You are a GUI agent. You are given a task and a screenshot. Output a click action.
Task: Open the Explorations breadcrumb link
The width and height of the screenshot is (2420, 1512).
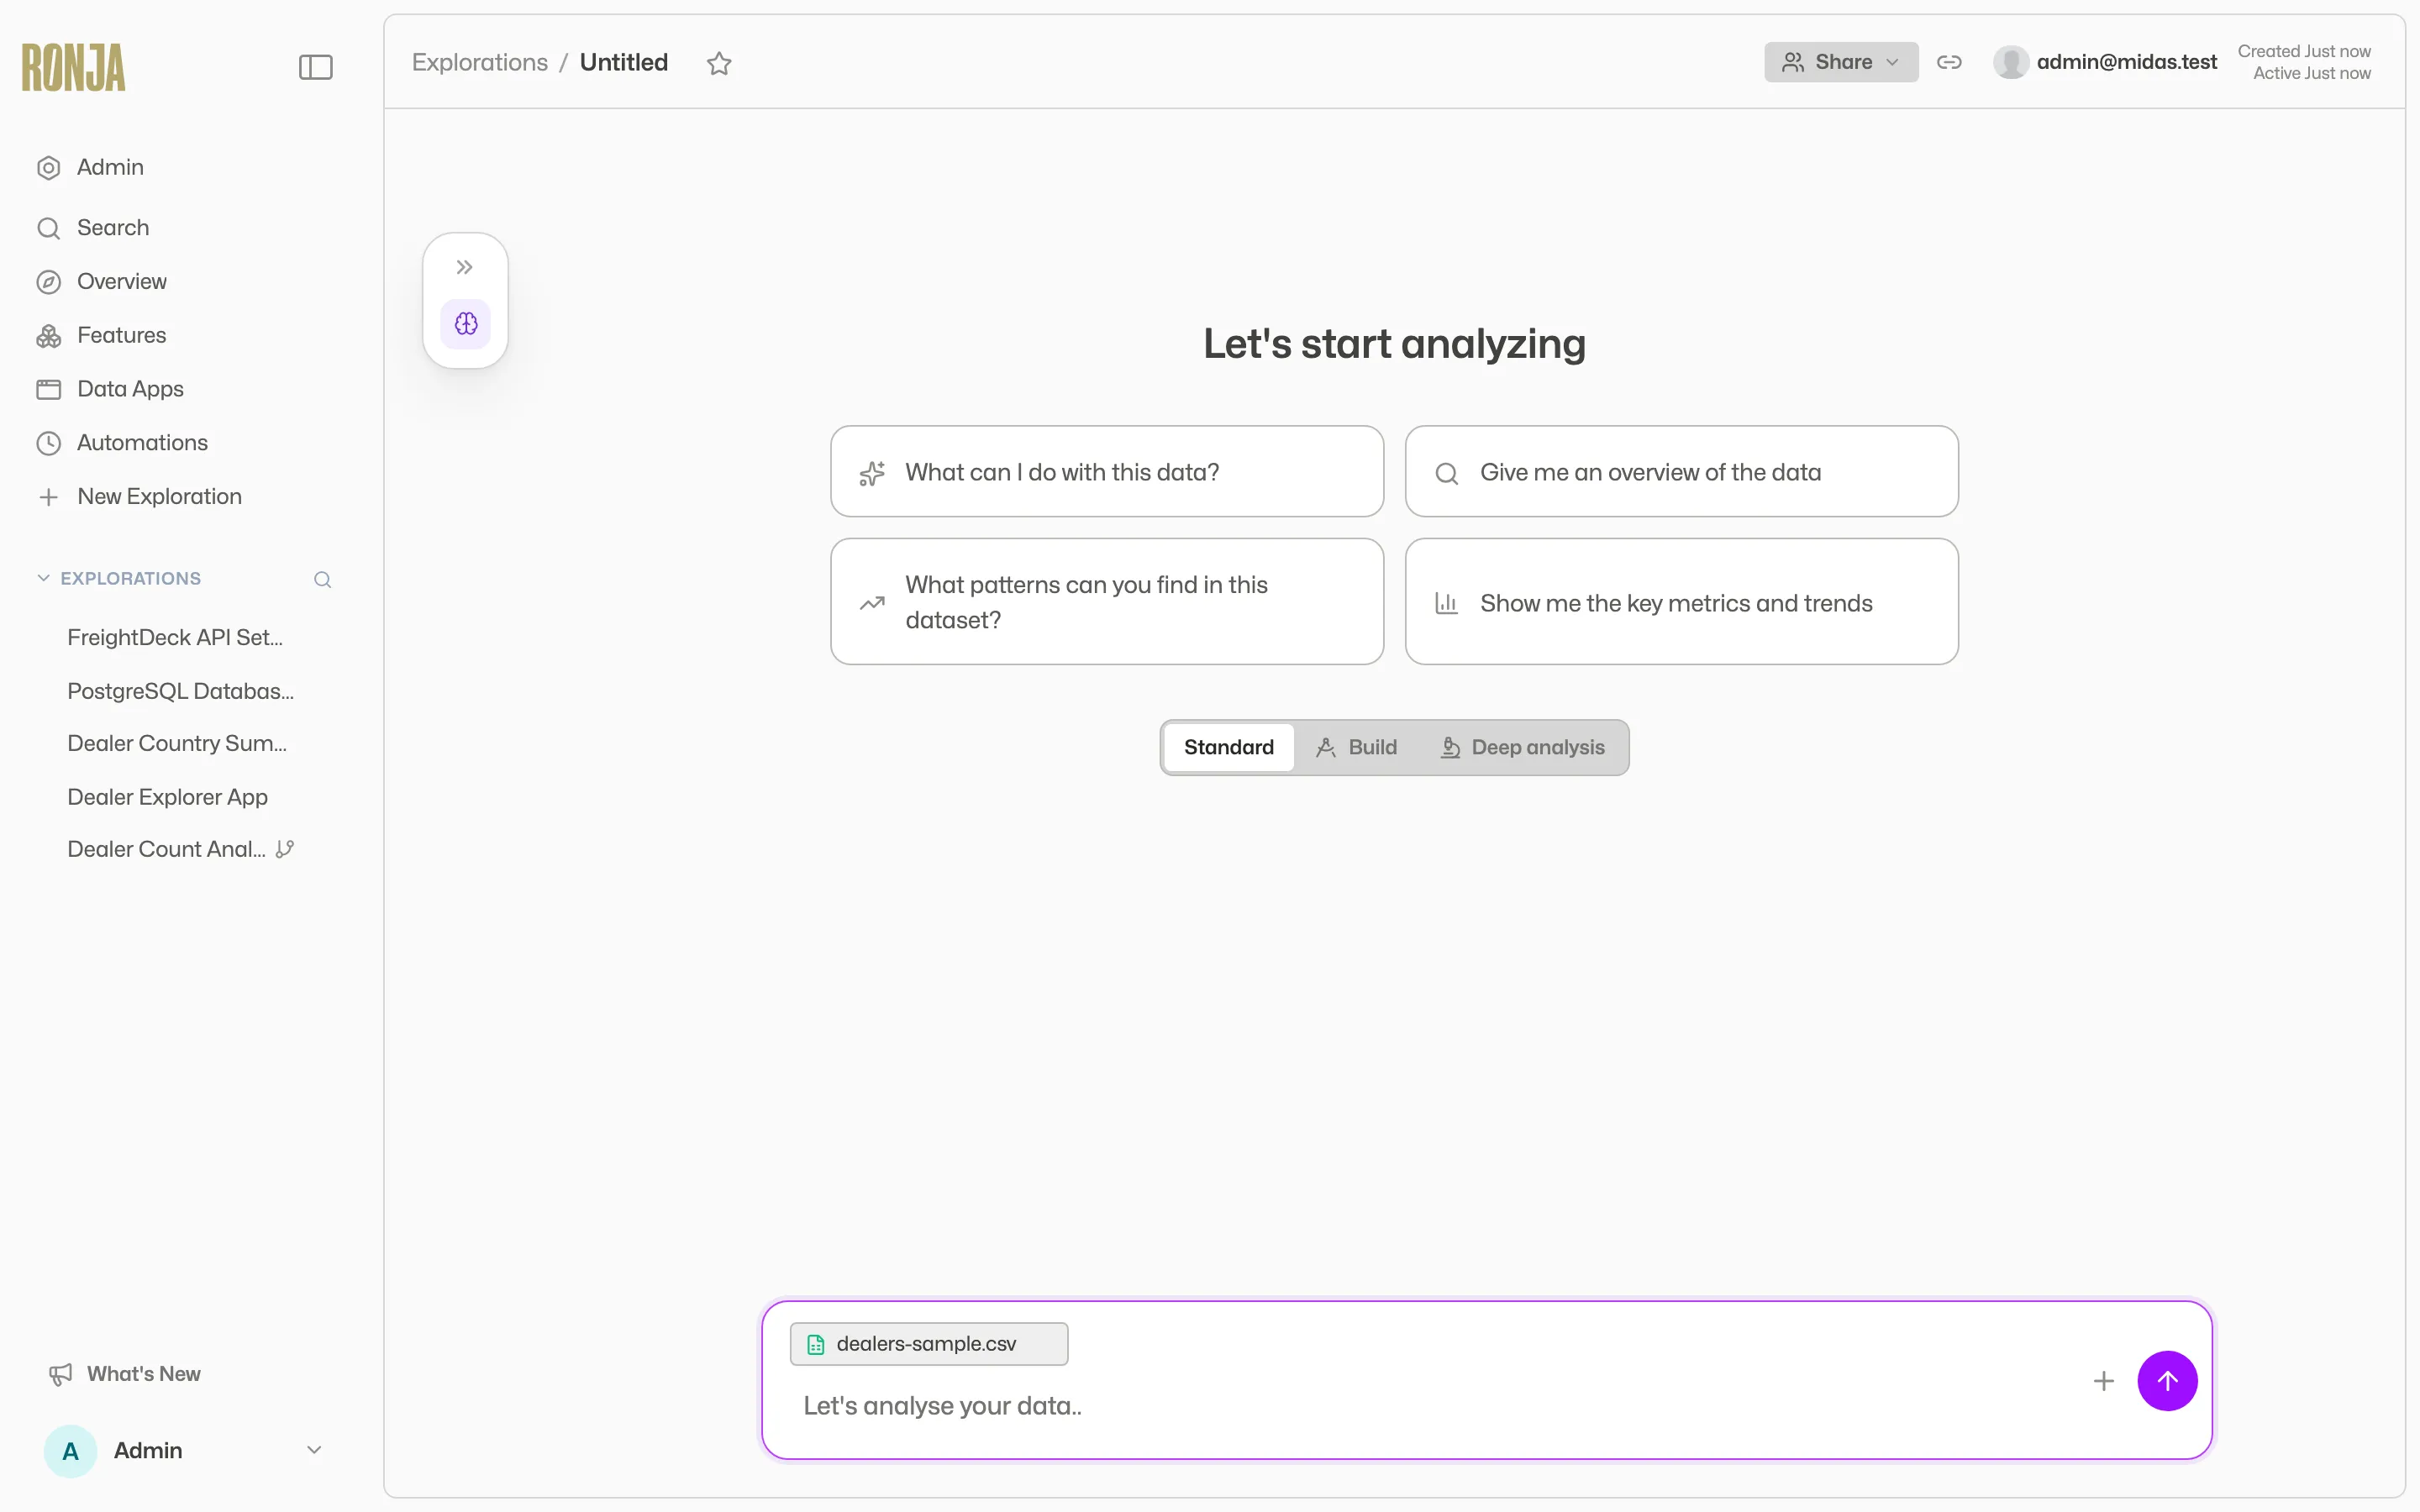click(x=480, y=62)
